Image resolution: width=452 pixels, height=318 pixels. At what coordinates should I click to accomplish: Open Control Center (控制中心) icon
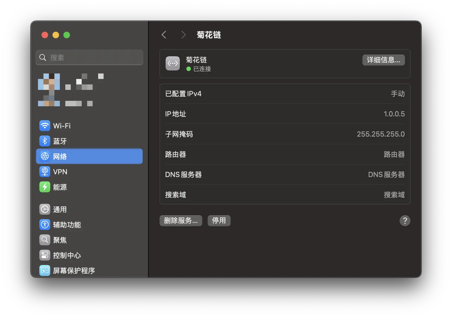pyautogui.click(x=45, y=255)
